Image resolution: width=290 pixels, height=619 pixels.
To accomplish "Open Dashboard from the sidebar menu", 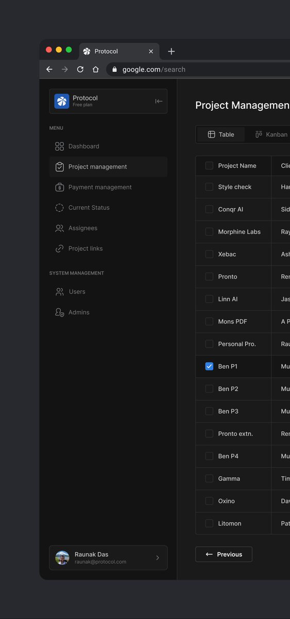I will point(108,146).
